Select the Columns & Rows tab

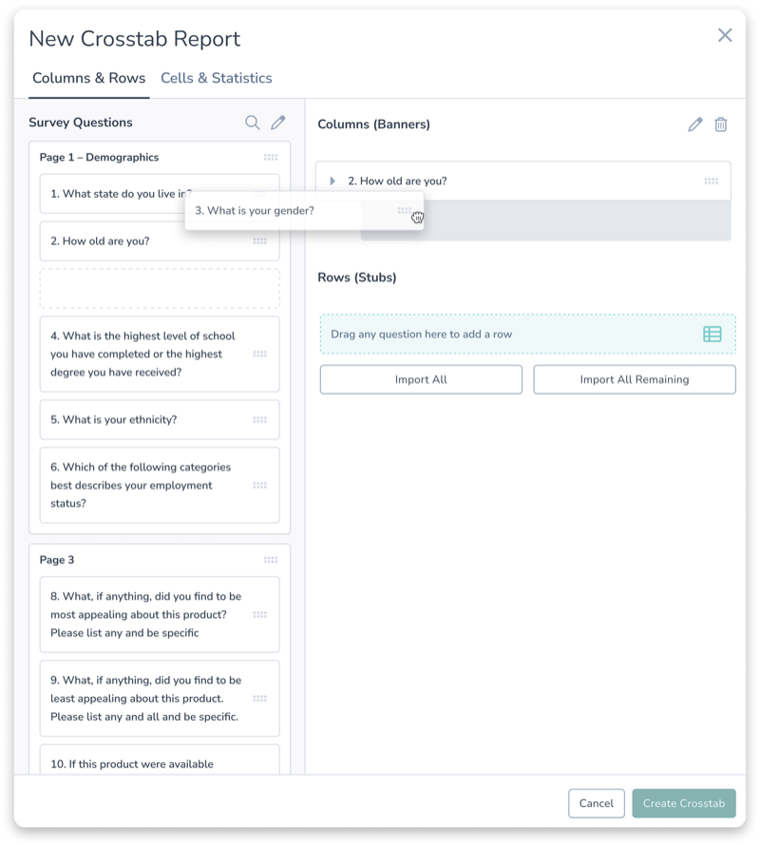tap(89, 78)
